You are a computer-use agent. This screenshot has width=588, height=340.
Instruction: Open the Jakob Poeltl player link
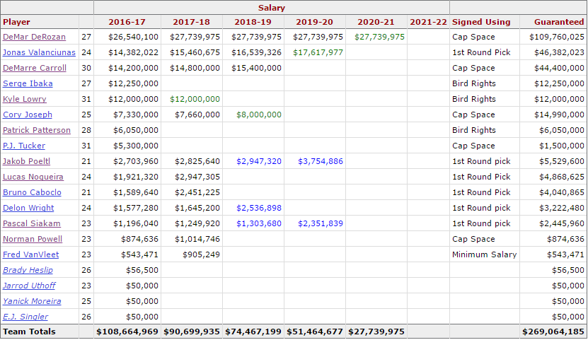pyautogui.click(x=27, y=161)
